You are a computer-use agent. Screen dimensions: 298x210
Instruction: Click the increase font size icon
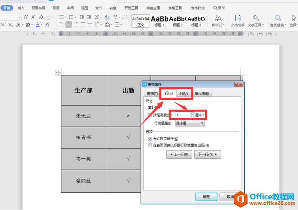pyautogui.click(x=26, y=17)
